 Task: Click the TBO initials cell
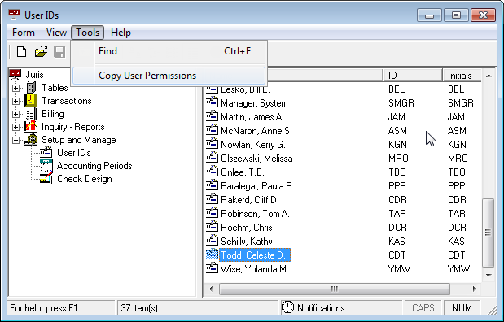click(457, 172)
